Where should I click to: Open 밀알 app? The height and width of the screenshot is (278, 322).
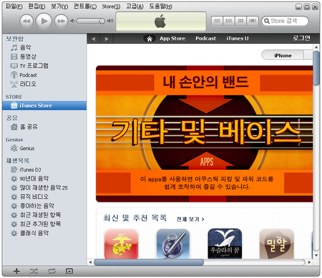coord(276,244)
